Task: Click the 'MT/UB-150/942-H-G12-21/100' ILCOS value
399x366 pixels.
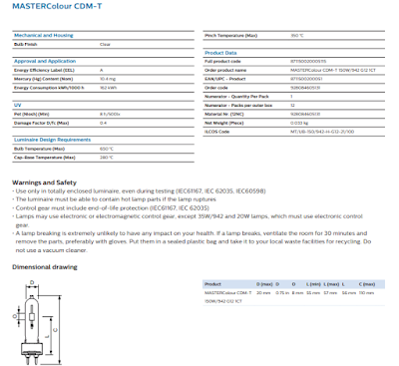Action: (x=322, y=132)
